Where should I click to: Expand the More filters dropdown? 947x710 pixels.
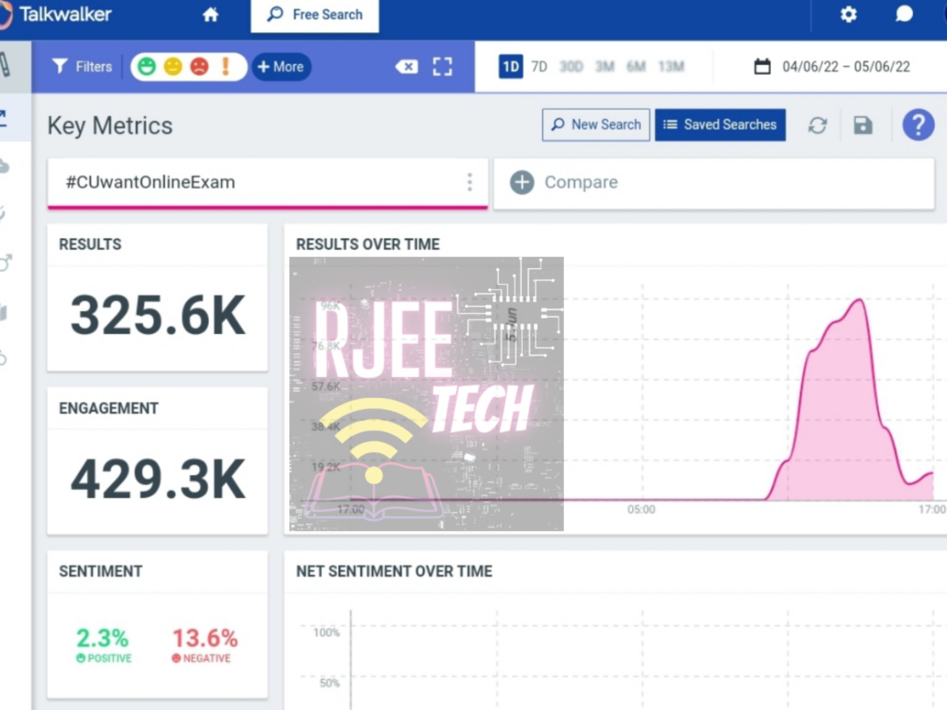[x=281, y=67]
